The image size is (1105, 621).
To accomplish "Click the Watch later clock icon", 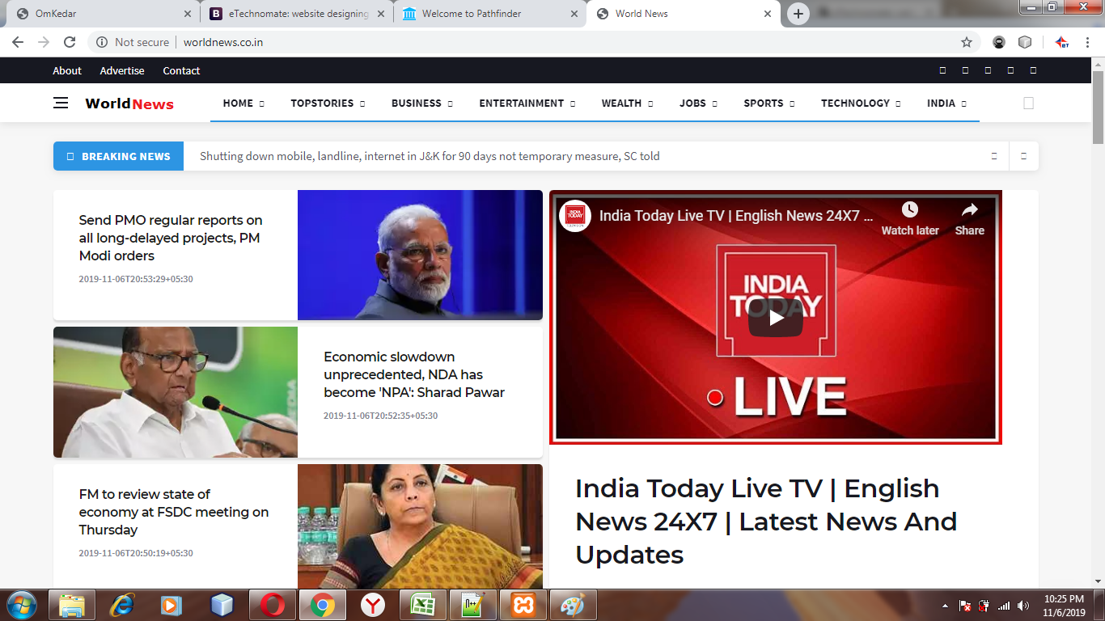I will click(910, 210).
